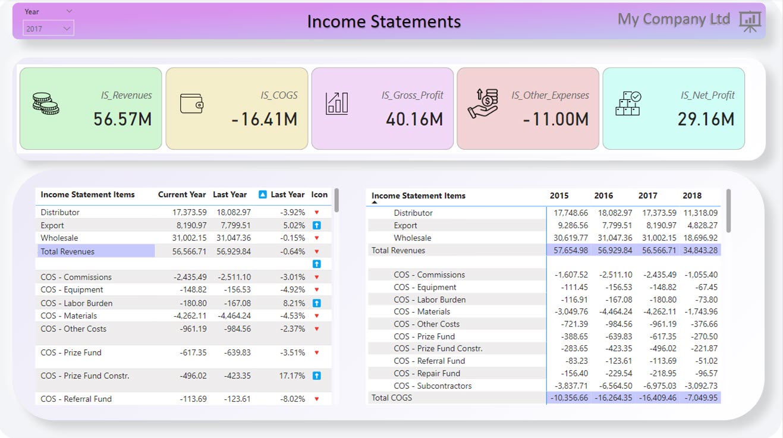Open the Year dropdown showing 2017

48,29
